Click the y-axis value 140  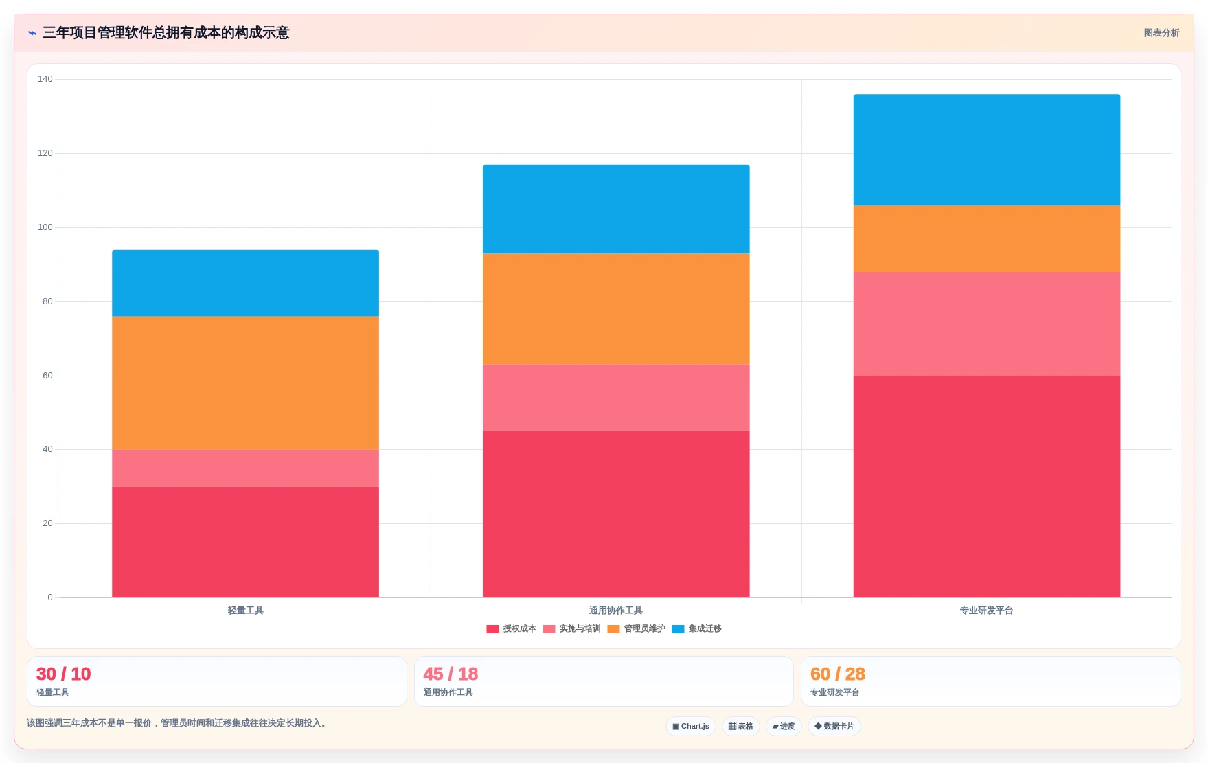[x=45, y=79]
